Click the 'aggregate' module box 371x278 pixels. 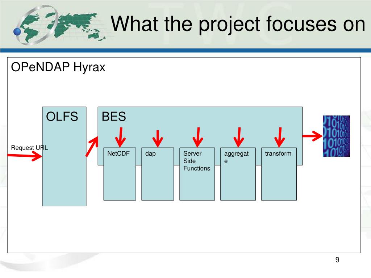click(238, 174)
